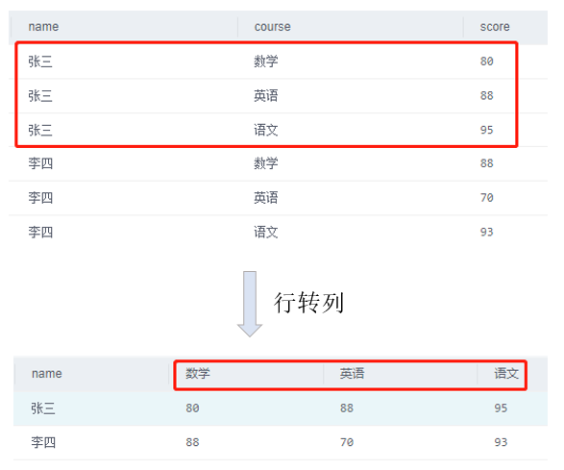This screenshot has width=564, height=470.
Task: Select the first 张三 数学 row's name cell
Action: 40,62
